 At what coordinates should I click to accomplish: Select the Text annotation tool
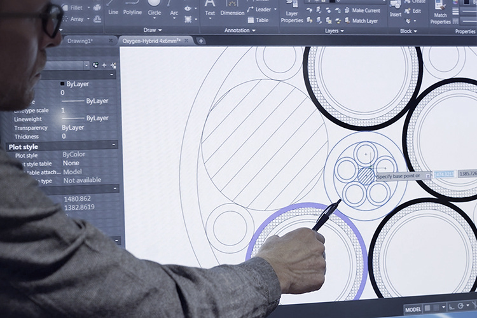point(210,9)
